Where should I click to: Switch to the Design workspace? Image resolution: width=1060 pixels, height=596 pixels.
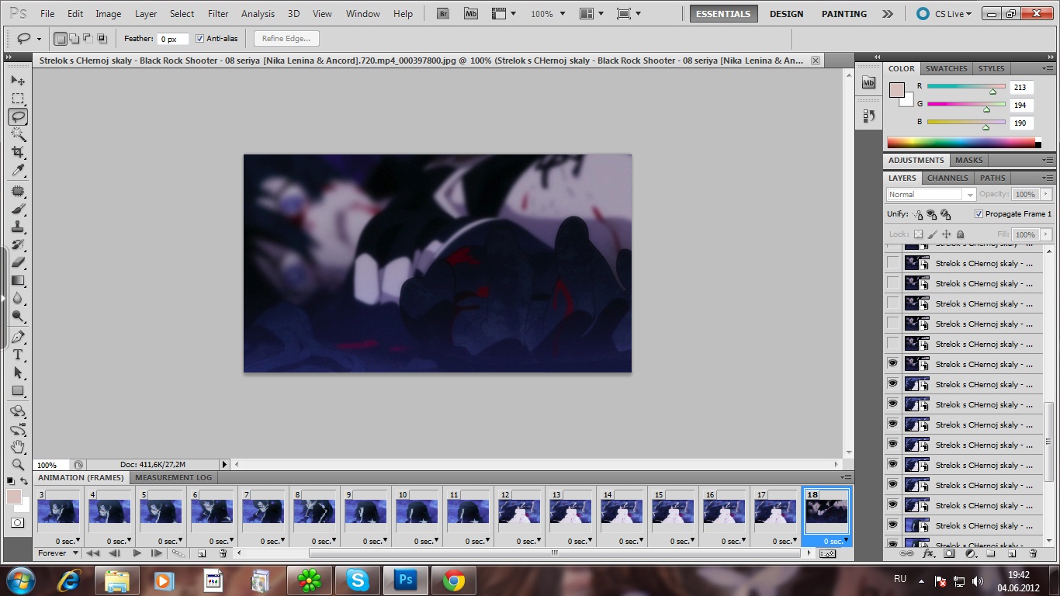coord(786,14)
